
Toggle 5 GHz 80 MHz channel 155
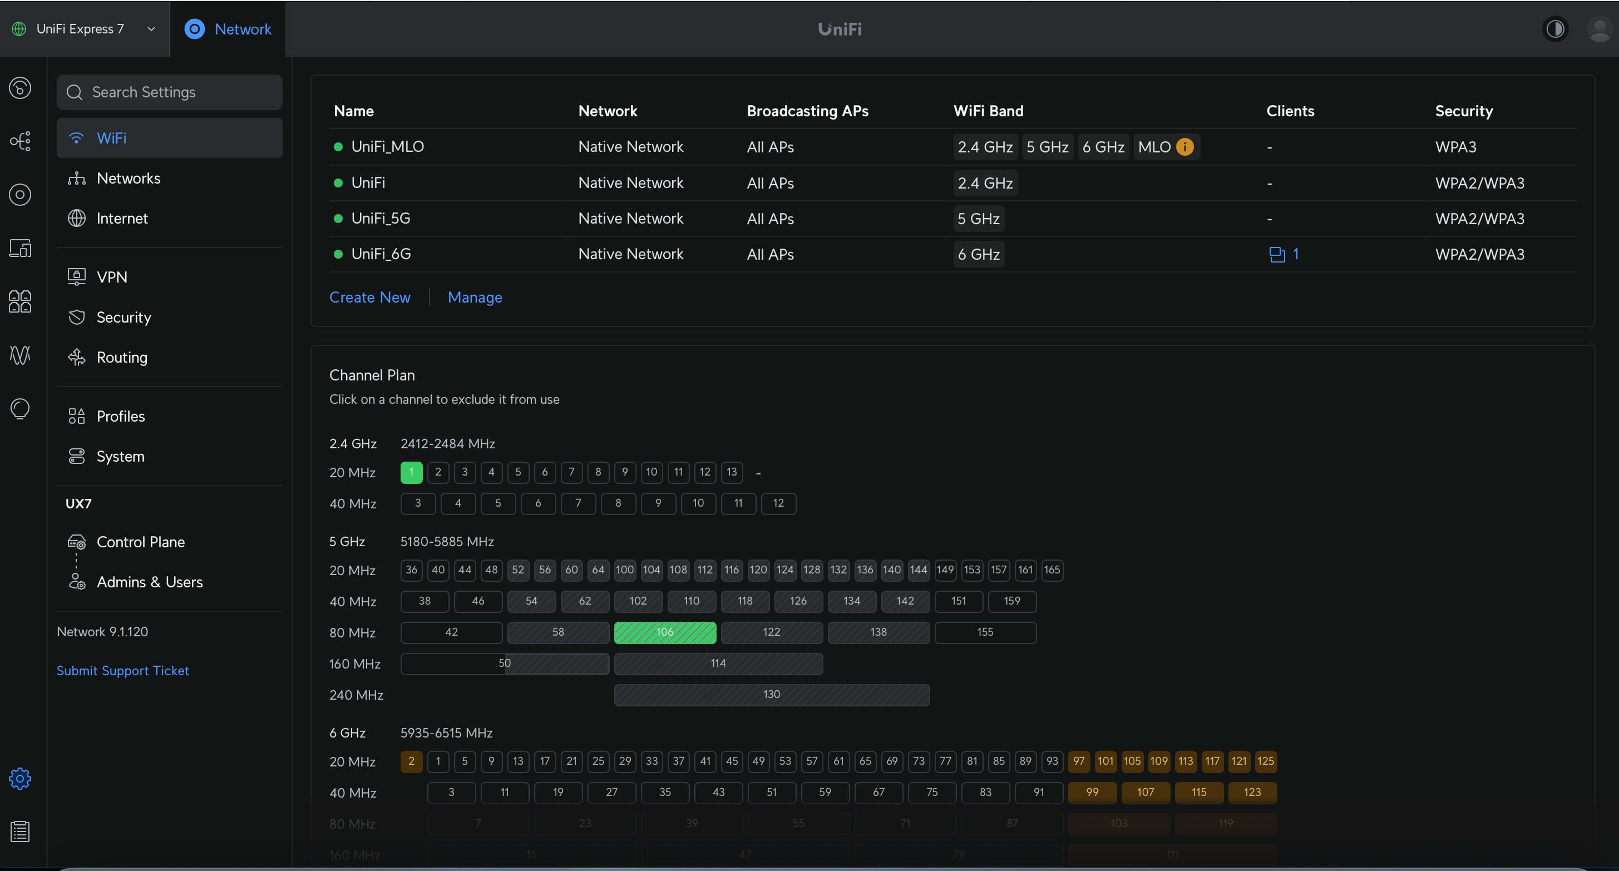tap(985, 632)
